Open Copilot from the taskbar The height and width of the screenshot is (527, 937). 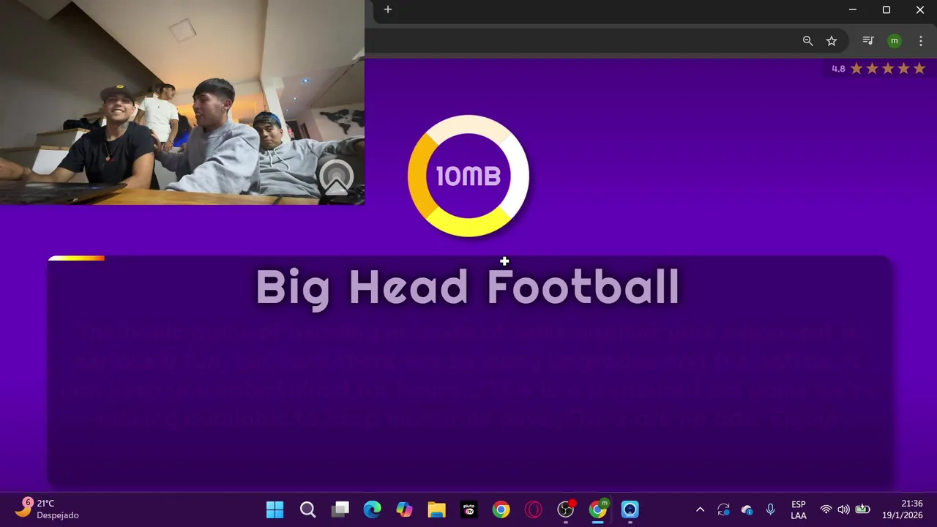point(404,509)
